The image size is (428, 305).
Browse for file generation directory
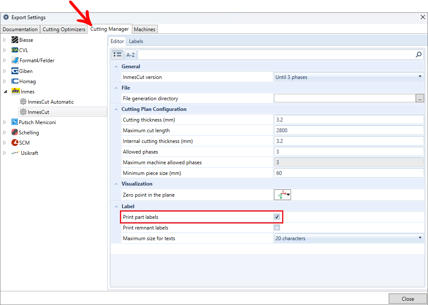pyautogui.click(x=420, y=98)
